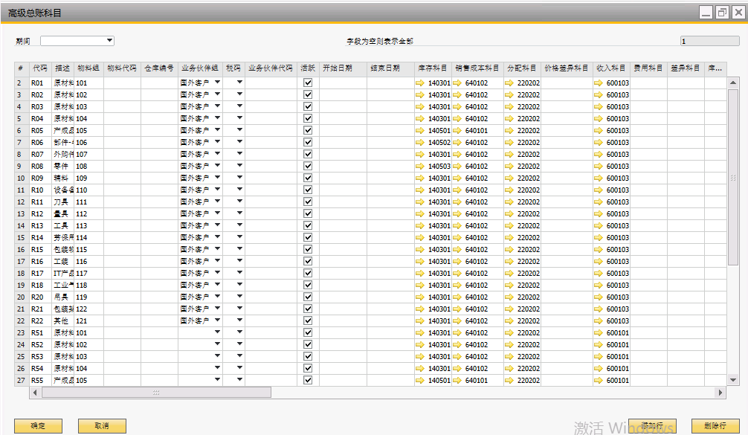
Task: Click the 业务伙伴组 column header
Action: 200,68
